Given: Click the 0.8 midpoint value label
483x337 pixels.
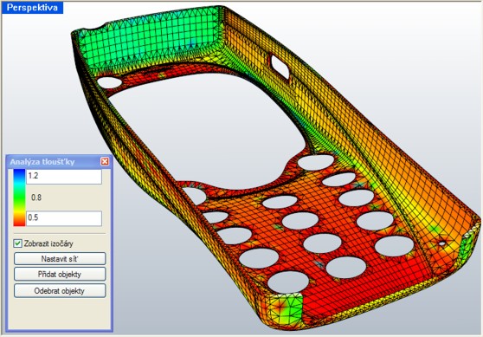Looking at the screenshot, I should coord(36,198).
